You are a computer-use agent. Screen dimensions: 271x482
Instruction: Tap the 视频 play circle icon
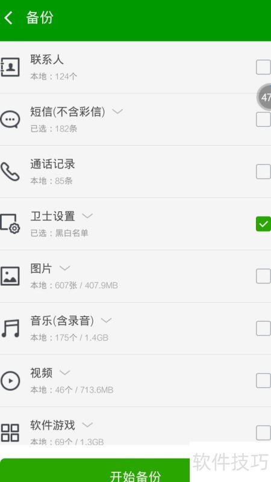click(x=10, y=381)
